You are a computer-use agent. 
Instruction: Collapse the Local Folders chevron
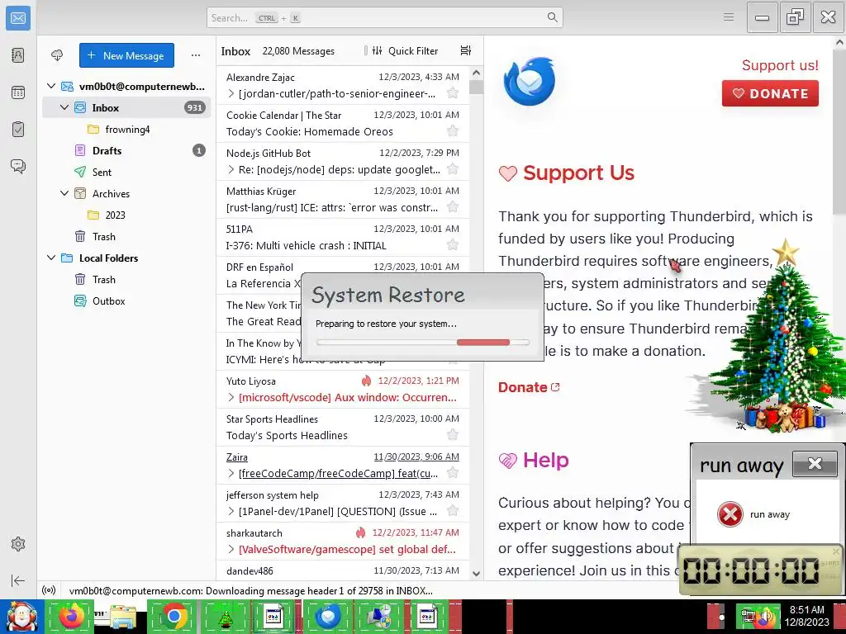[51, 258]
